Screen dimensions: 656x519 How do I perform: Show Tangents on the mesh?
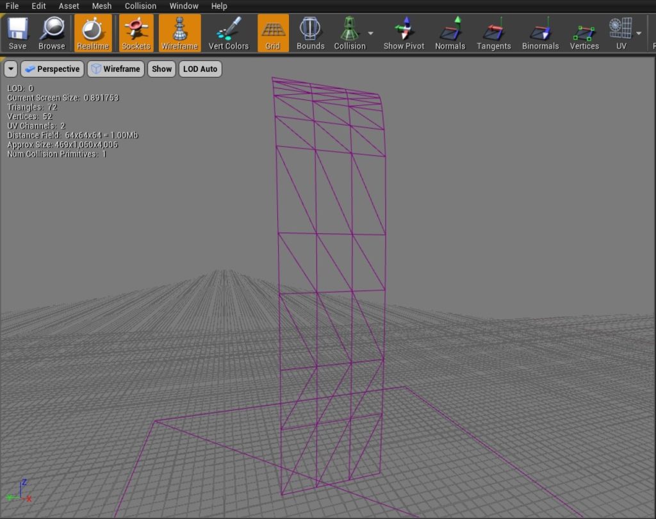[x=494, y=33]
